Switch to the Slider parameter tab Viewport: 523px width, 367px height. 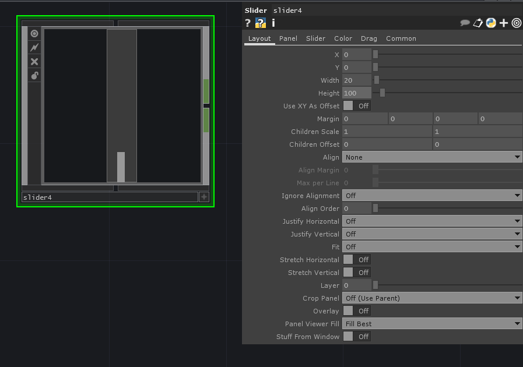pos(315,38)
